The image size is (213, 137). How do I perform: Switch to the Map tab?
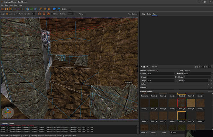click(x=143, y=14)
